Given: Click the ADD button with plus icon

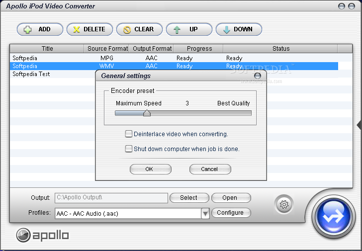Looking at the screenshot, I should (40, 29).
